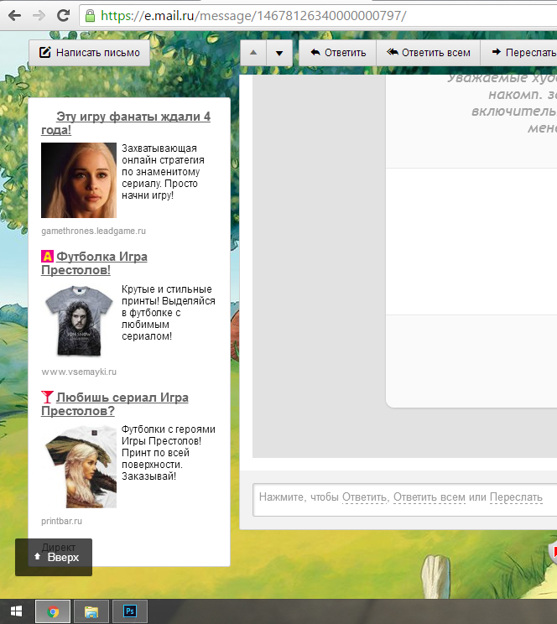557x624 pixels.
Task: Click the red cocktail icon beside Любишь ad
Action: point(47,397)
